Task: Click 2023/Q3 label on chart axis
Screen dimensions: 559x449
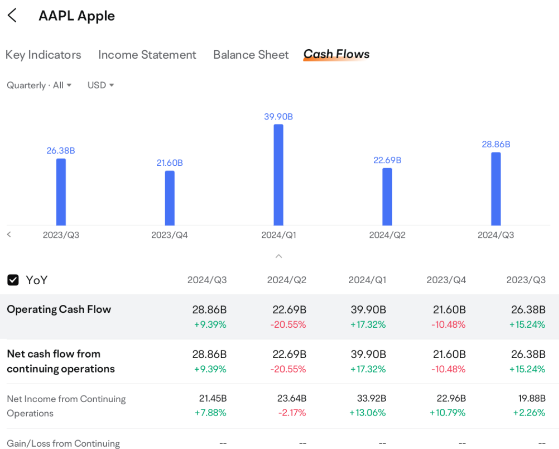Action: pyautogui.click(x=61, y=235)
